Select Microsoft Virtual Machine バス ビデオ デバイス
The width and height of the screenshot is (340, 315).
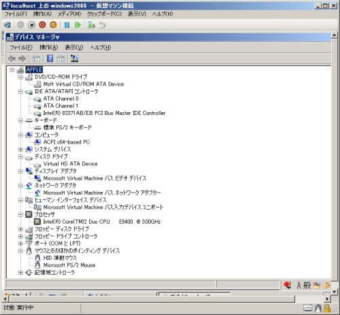click(x=95, y=178)
